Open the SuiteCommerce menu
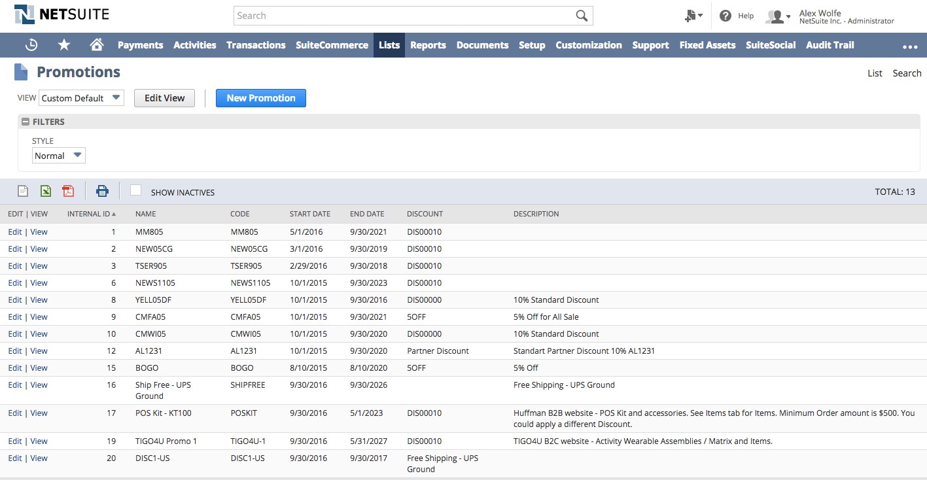927x480 pixels. (332, 45)
